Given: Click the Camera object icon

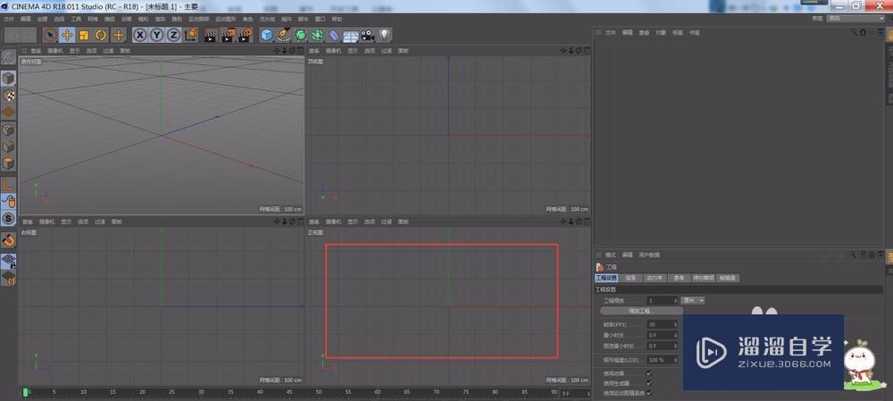Looking at the screenshot, I should tap(367, 36).
